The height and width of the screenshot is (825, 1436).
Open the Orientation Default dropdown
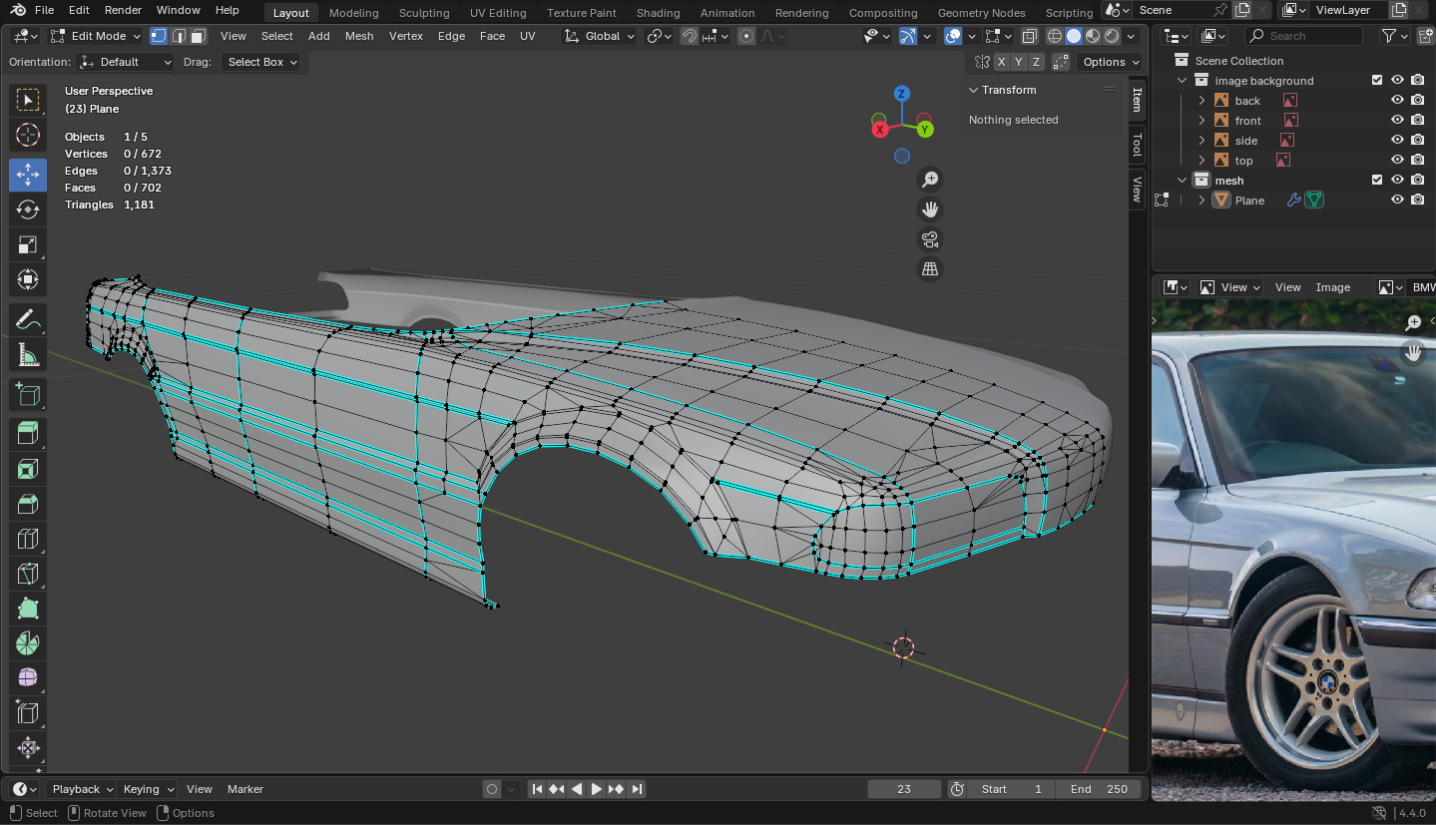tap(126, 62)
